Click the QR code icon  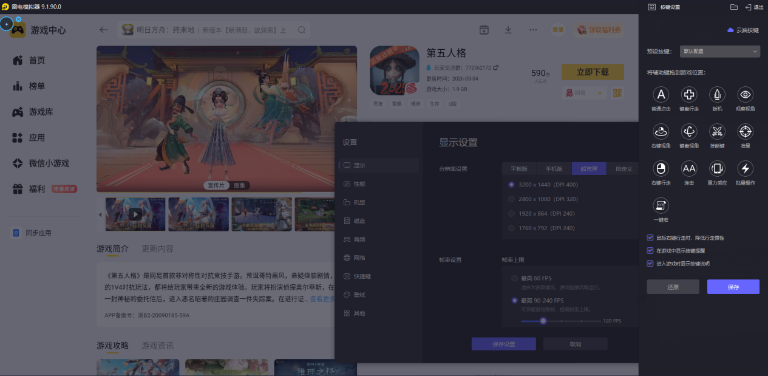click(x=618, y=93)
